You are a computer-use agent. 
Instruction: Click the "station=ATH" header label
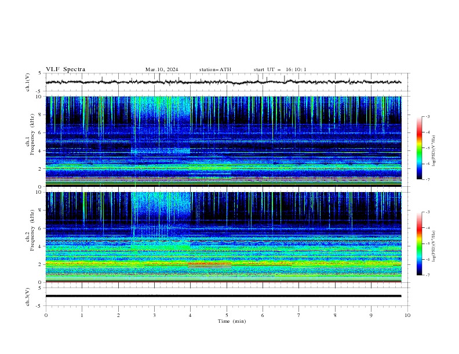click(x=215, y=69)
